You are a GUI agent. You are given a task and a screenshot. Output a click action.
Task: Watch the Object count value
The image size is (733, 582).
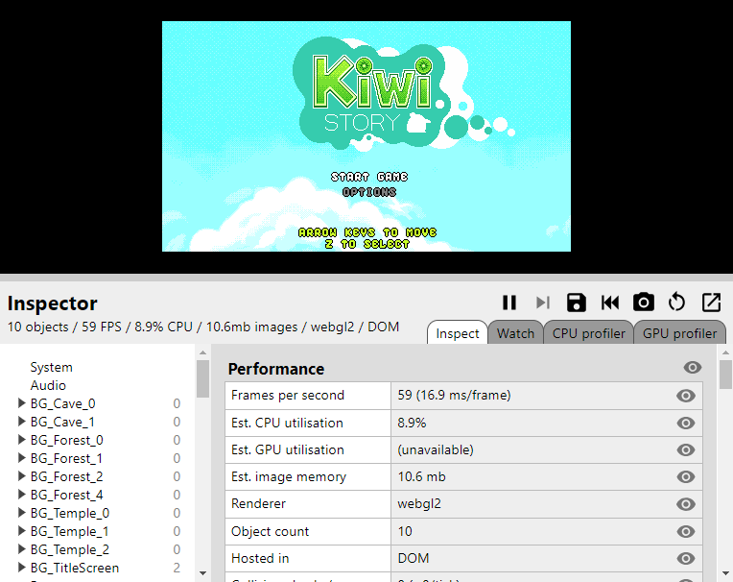point(685,531)
